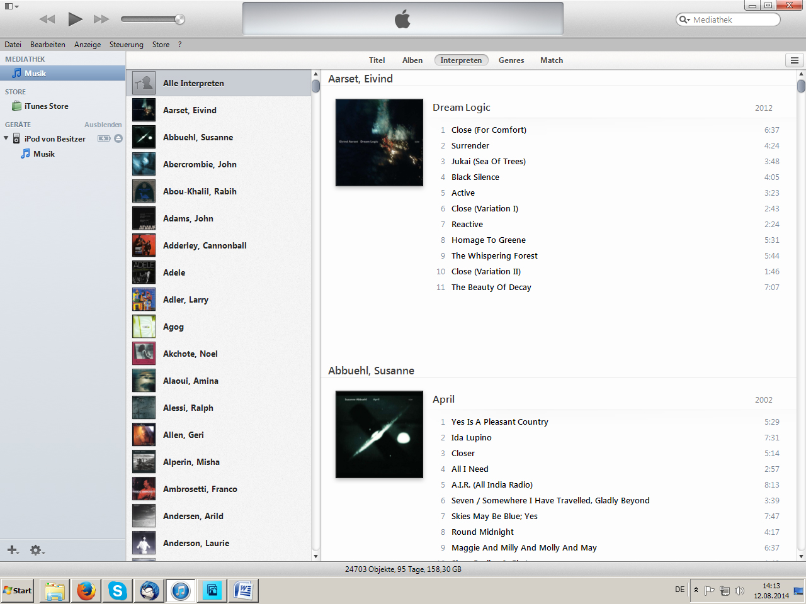The height and width of the screenshot is (604, 806).
Task: Click the DE language indicator
Action: 680,590
